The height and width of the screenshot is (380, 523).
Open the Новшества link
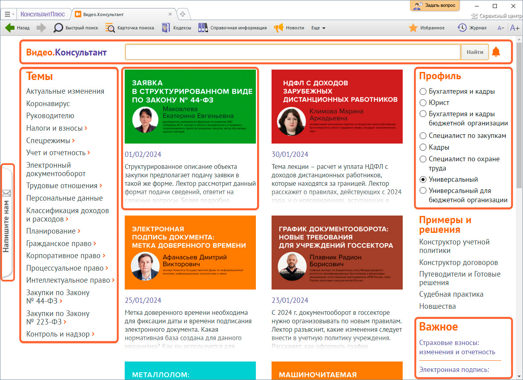coord(437,306)
